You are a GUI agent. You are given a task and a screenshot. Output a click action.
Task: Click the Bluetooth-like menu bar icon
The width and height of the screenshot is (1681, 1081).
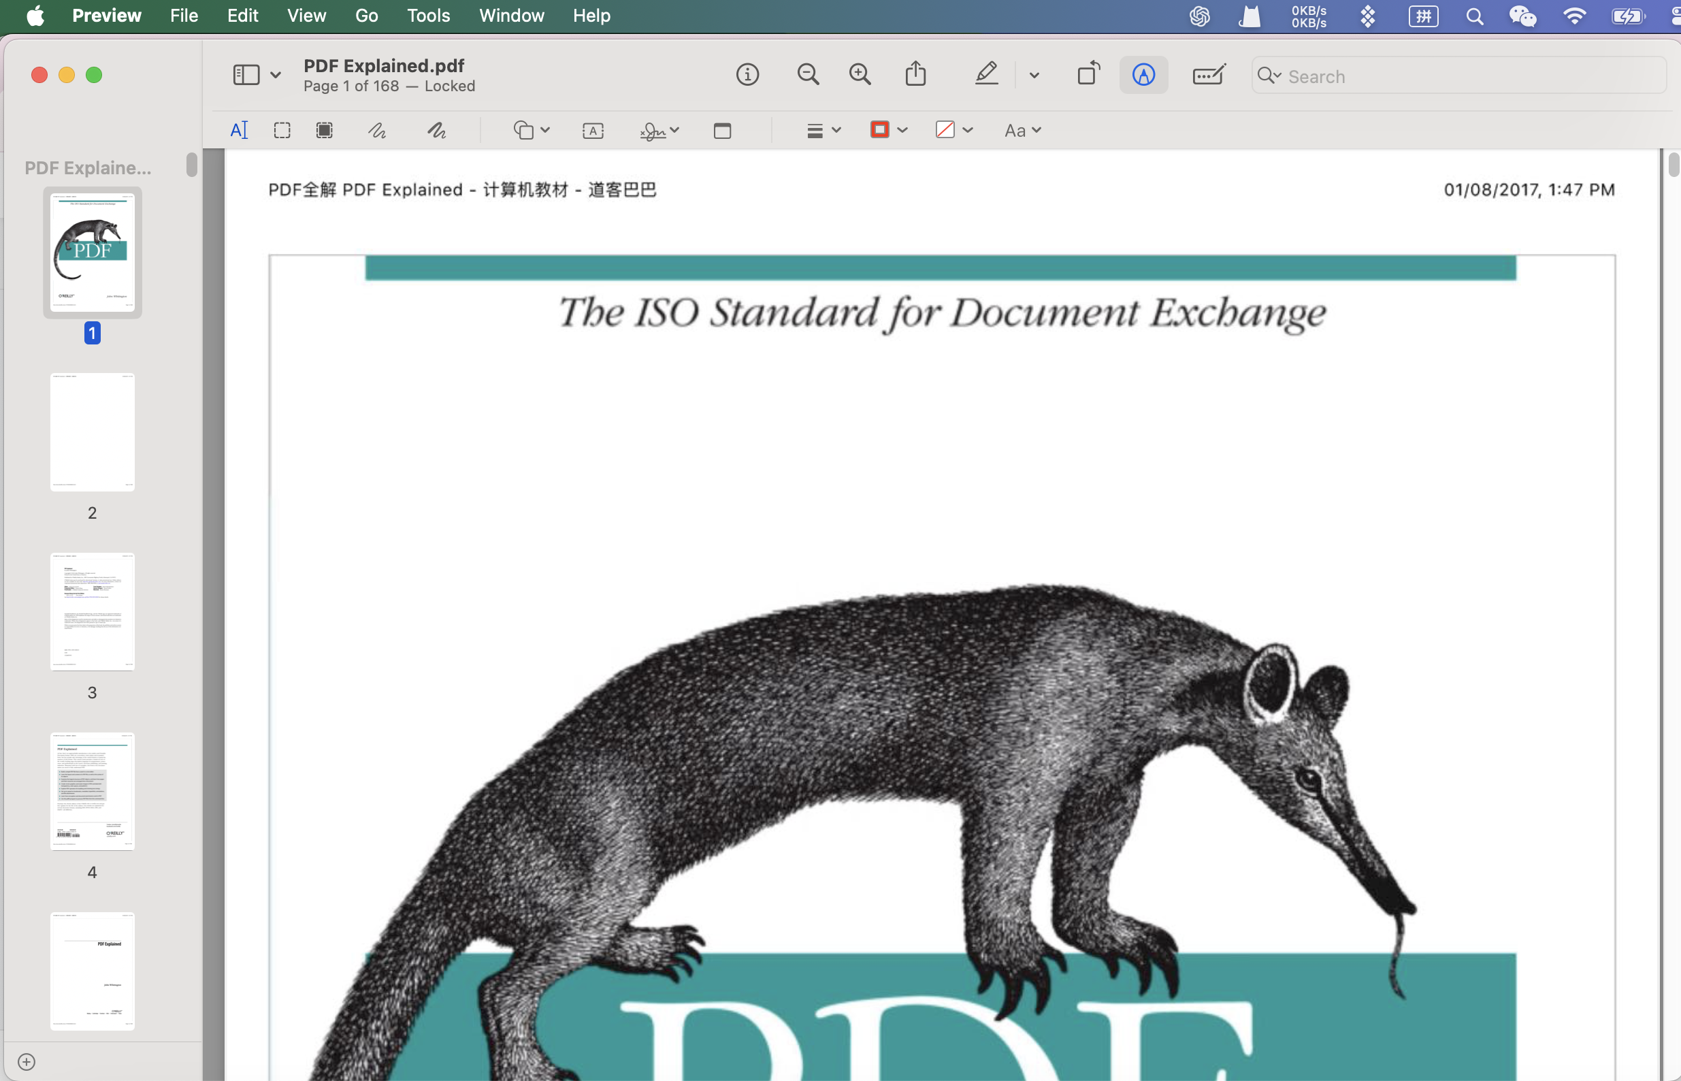pos(1367,16)
